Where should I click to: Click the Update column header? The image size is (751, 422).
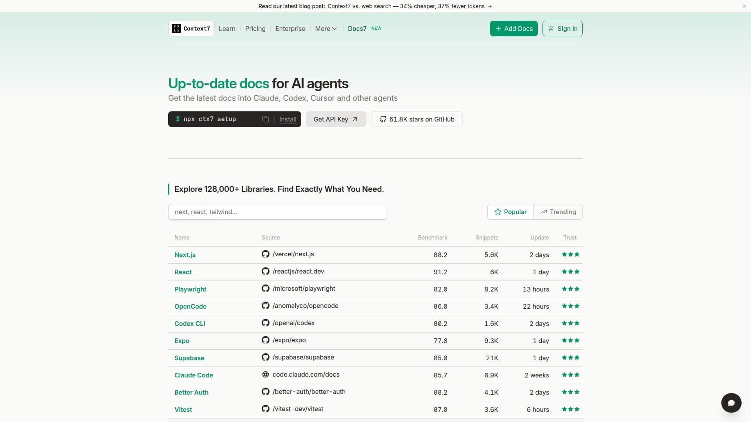(540, 238)
